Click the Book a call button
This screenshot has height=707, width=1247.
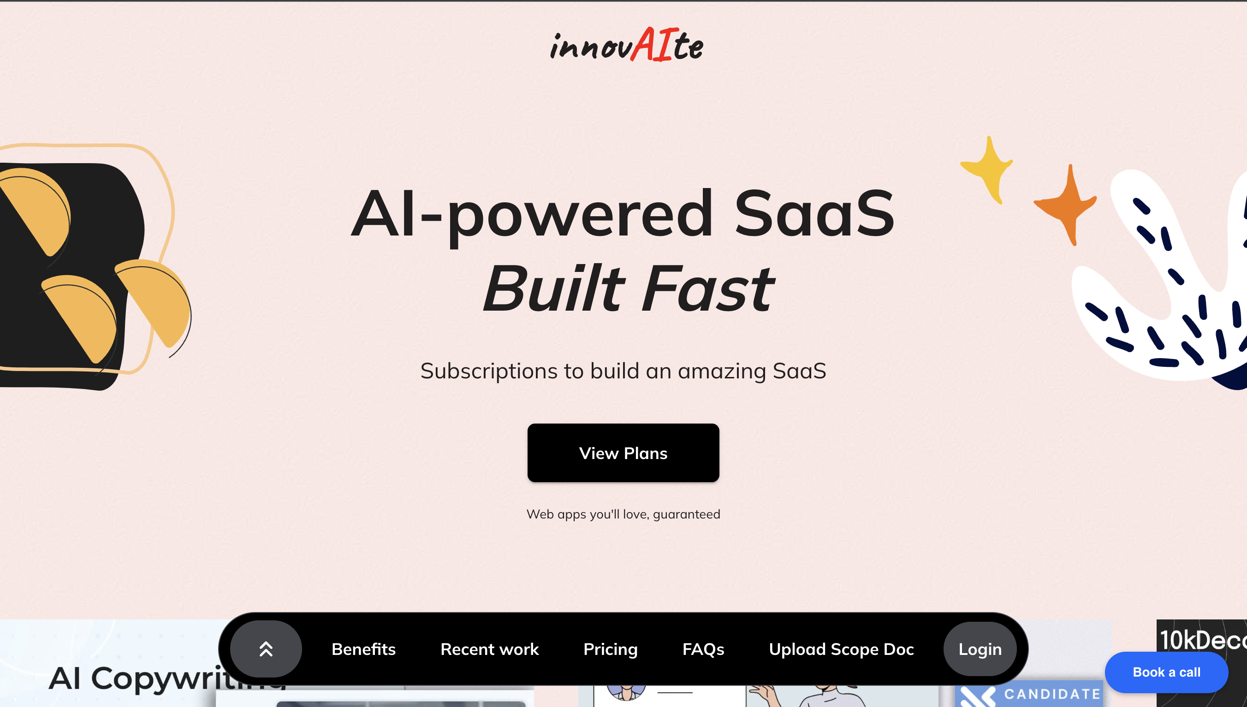coord(1166,672)
